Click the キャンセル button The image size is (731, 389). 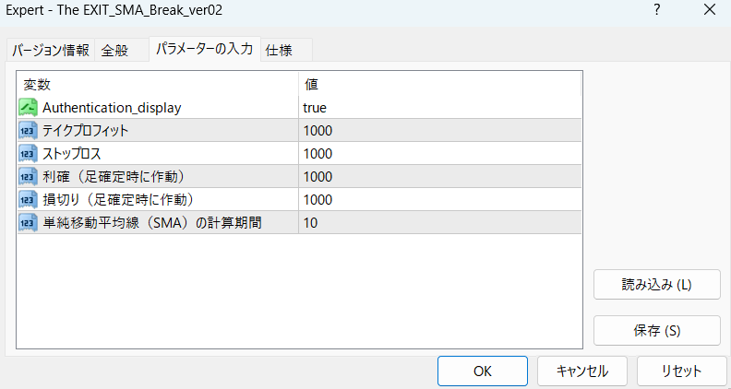click(x=582, y=371)
